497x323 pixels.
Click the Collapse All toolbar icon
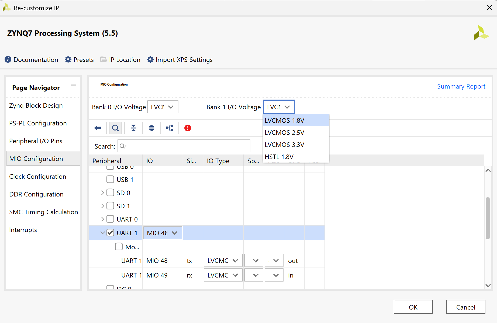tap(133, 128)
